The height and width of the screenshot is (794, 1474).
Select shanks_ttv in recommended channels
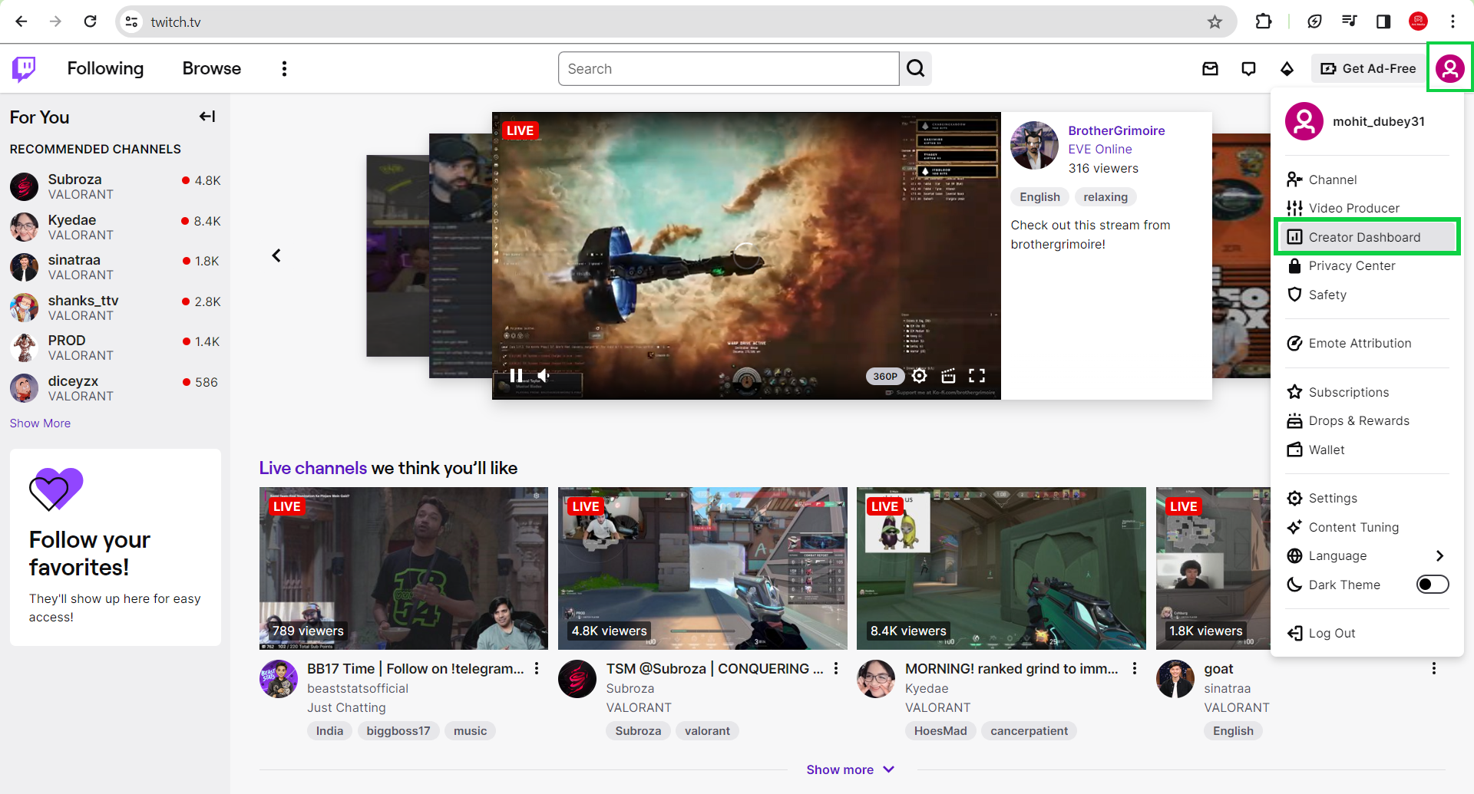tap(115, 308)
